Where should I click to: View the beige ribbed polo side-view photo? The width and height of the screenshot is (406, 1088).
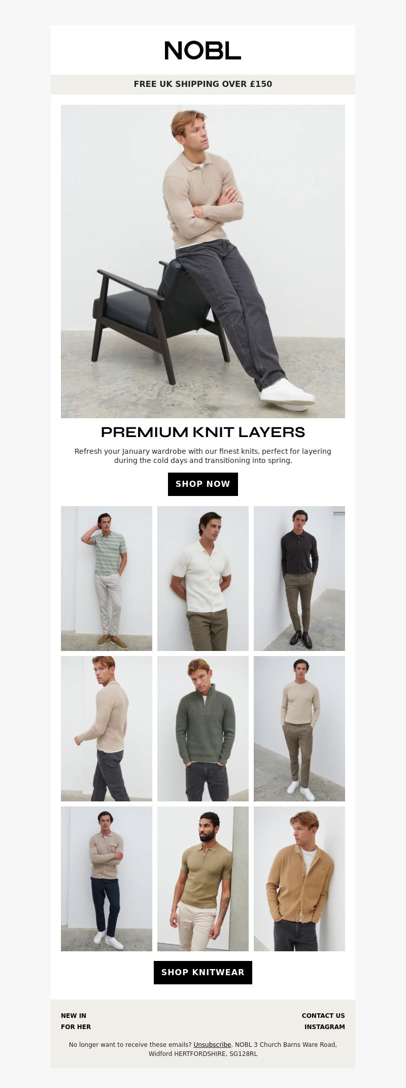coord(107,729)
